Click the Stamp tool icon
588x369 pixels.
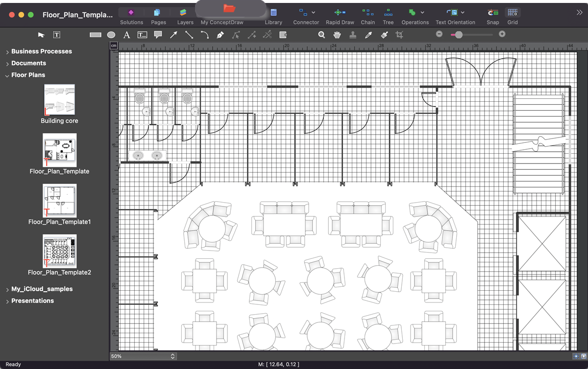pyautogui.click(x=353, y=35)
